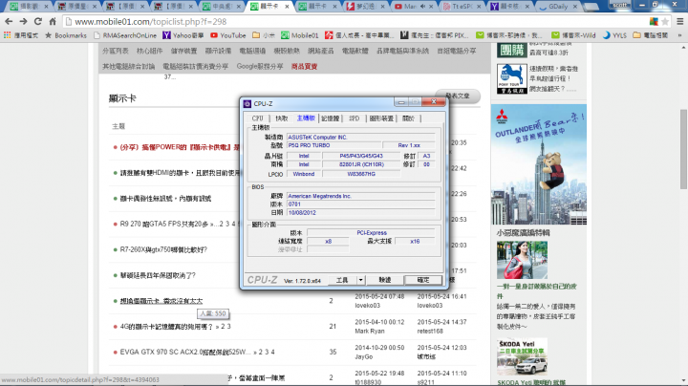Open the 小米 folder bookmark
The image size is (688, 386).
264,35
